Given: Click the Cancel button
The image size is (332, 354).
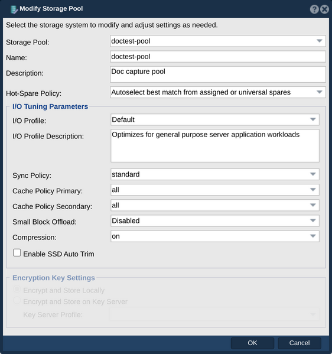Looking at the screenshot, I should [x=300, y=343].
